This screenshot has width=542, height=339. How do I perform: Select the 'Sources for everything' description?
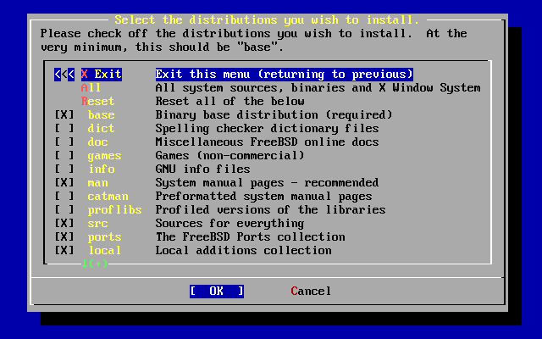[230, 224]
